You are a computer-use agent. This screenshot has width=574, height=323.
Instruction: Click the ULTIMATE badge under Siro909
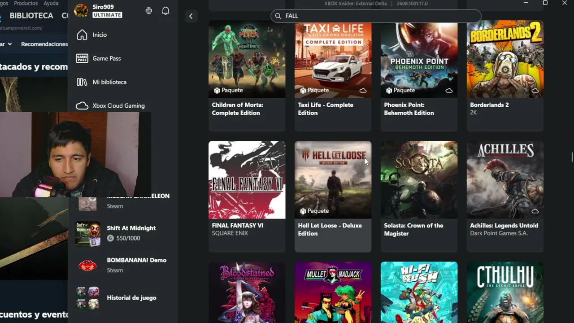click(x=107, y=15)
